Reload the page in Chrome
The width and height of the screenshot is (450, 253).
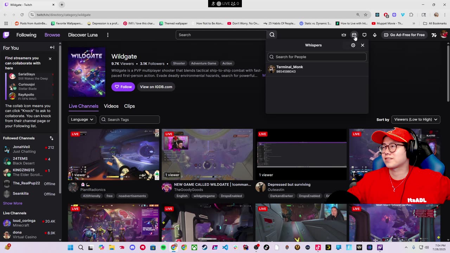(x=22, y=15)
